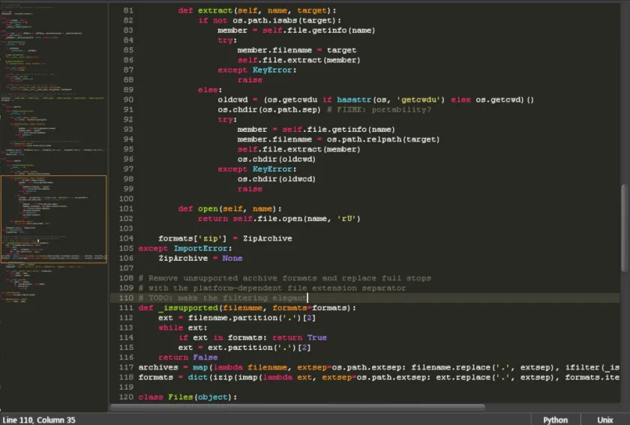Place cursor on the TODO comment line
630x425 pixels.
click(x=223, y=298)
